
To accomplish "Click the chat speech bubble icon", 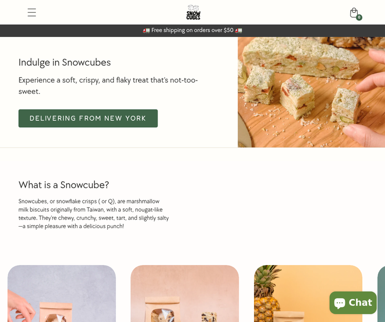I will pos(340,303).
